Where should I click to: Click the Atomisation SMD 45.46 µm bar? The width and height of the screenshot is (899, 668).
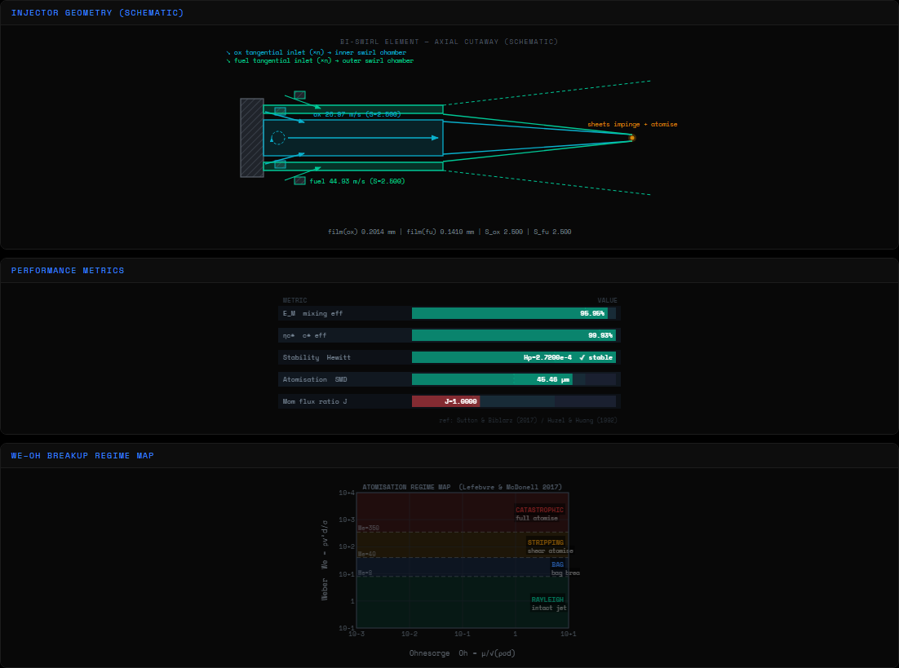(493, 379)
